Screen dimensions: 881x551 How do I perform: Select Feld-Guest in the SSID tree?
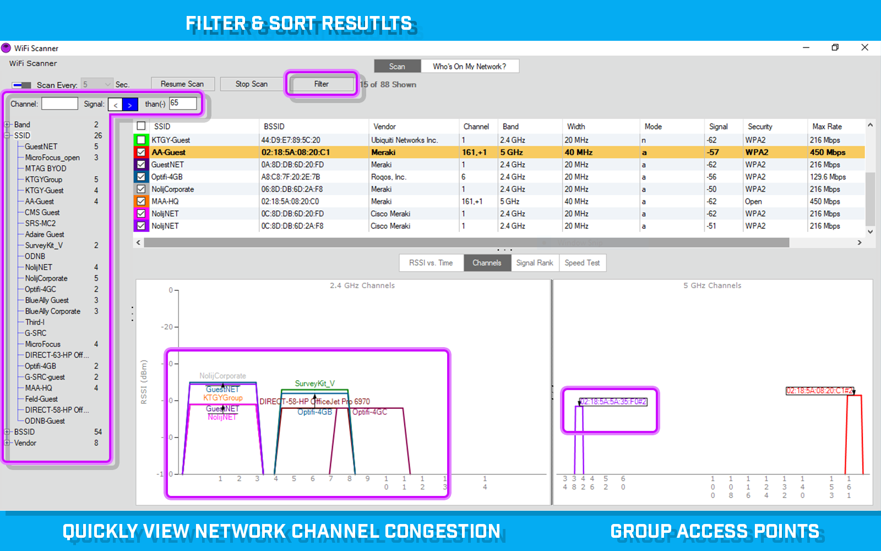[x=41, y=399]
